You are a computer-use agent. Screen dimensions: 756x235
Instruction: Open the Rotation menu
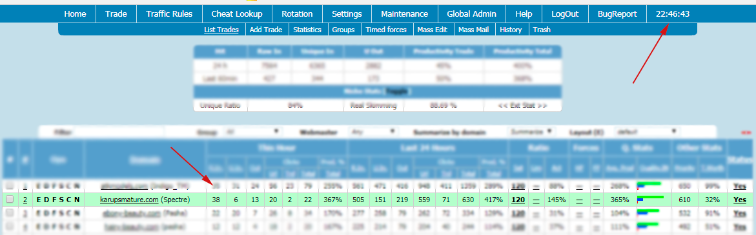tap(297, 14)
